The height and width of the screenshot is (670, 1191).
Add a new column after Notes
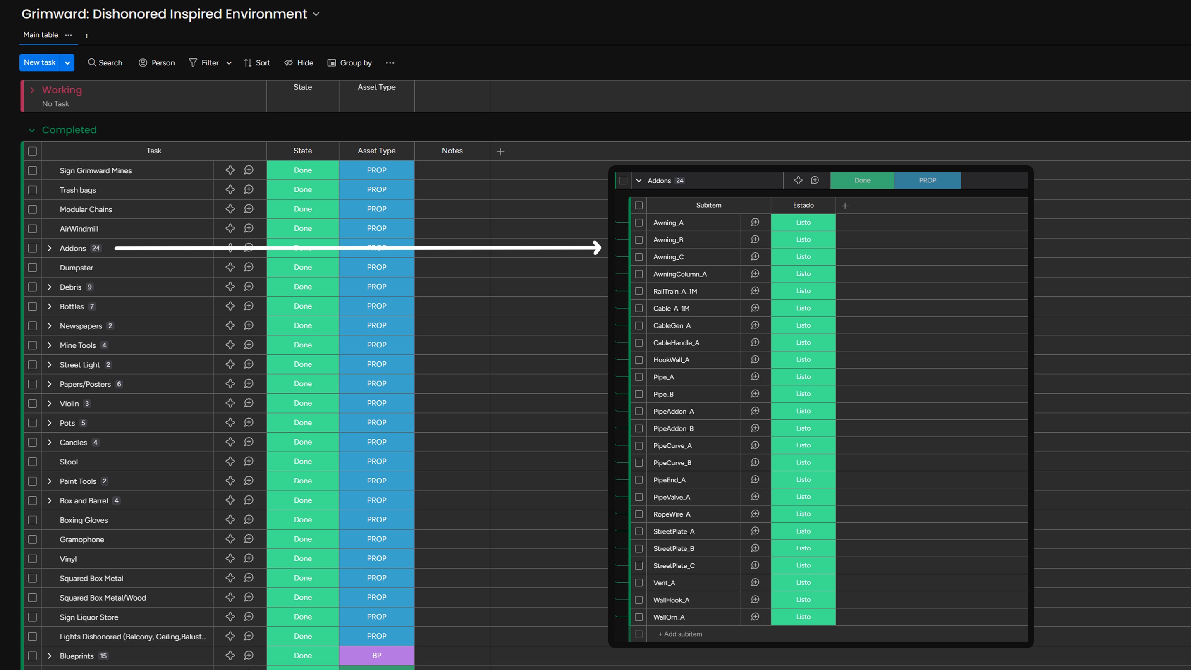click(x=500, y=151)
